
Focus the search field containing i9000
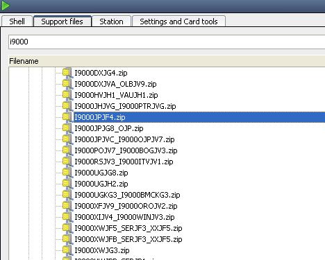click(x=167, y=42)
